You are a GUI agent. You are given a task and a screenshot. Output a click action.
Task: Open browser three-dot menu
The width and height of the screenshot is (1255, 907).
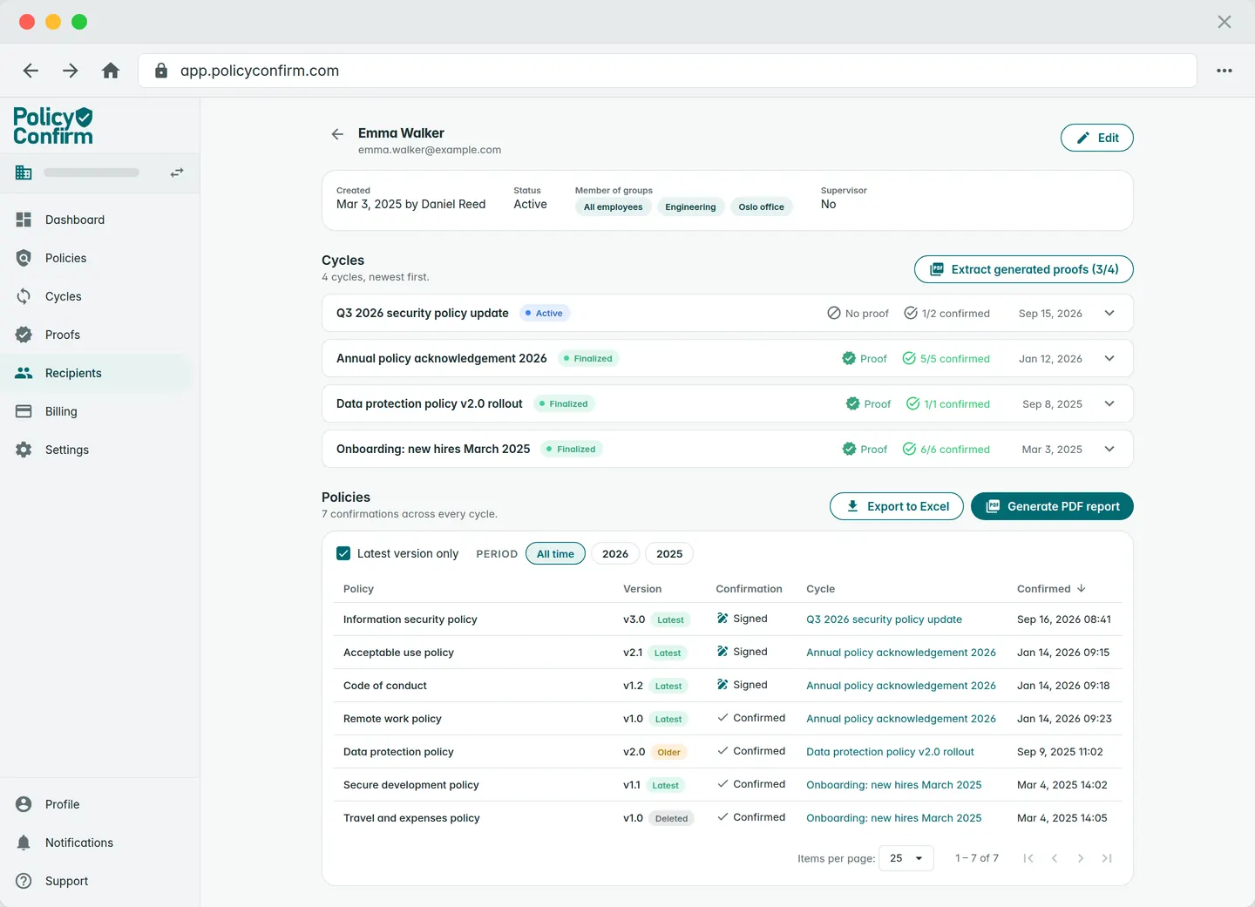pyautogui.click(x=1224, y=71)
